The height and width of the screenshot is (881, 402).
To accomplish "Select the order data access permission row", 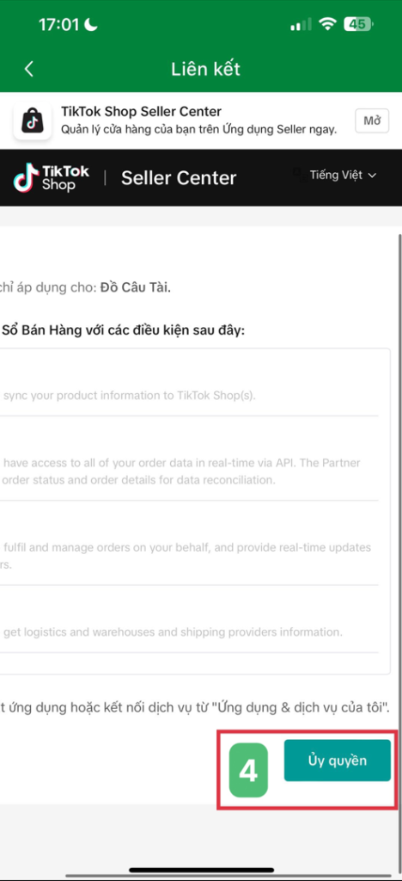I will (190, 459).
